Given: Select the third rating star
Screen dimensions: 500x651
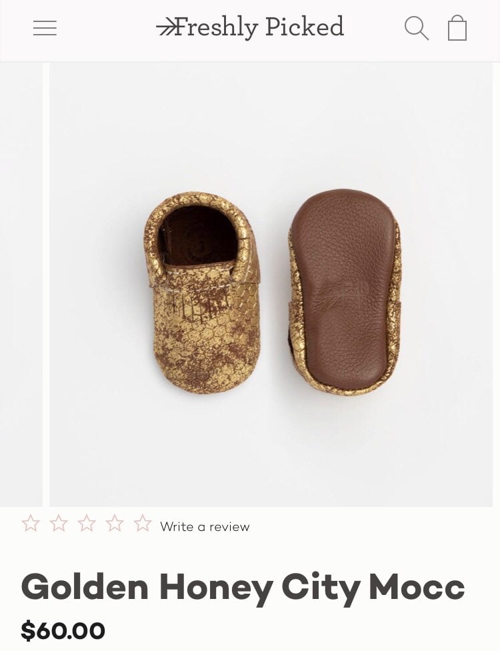Looking at the screenshot, I should coord(87,523).
